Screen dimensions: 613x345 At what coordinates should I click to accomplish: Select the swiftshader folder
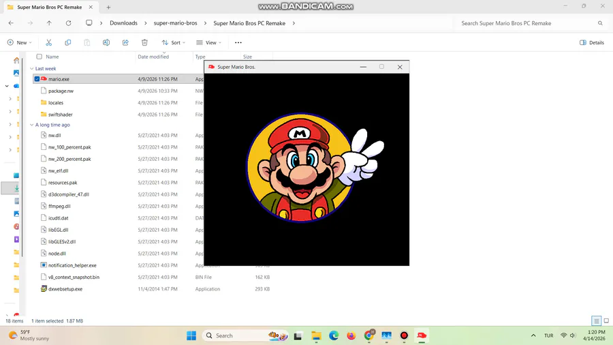click(60, 115)
